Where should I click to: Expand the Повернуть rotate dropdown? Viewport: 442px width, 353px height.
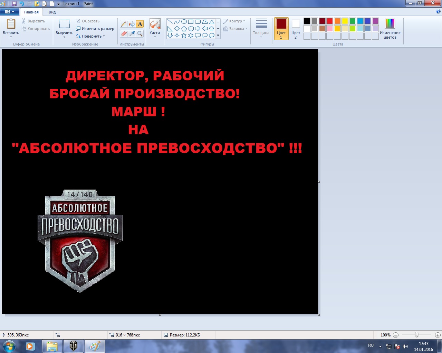coord(90,36)
